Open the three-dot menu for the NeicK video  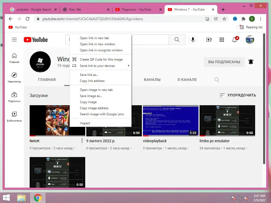pos(82,141)
